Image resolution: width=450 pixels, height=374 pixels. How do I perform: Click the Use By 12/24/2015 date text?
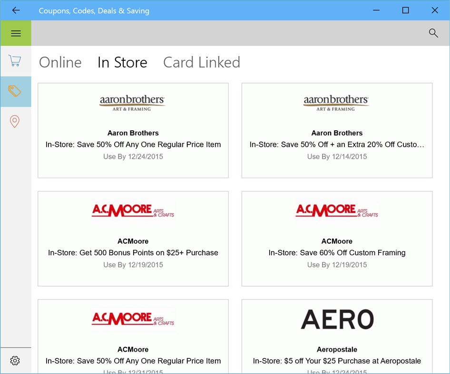pyautogui.click(x=133, y=156)
